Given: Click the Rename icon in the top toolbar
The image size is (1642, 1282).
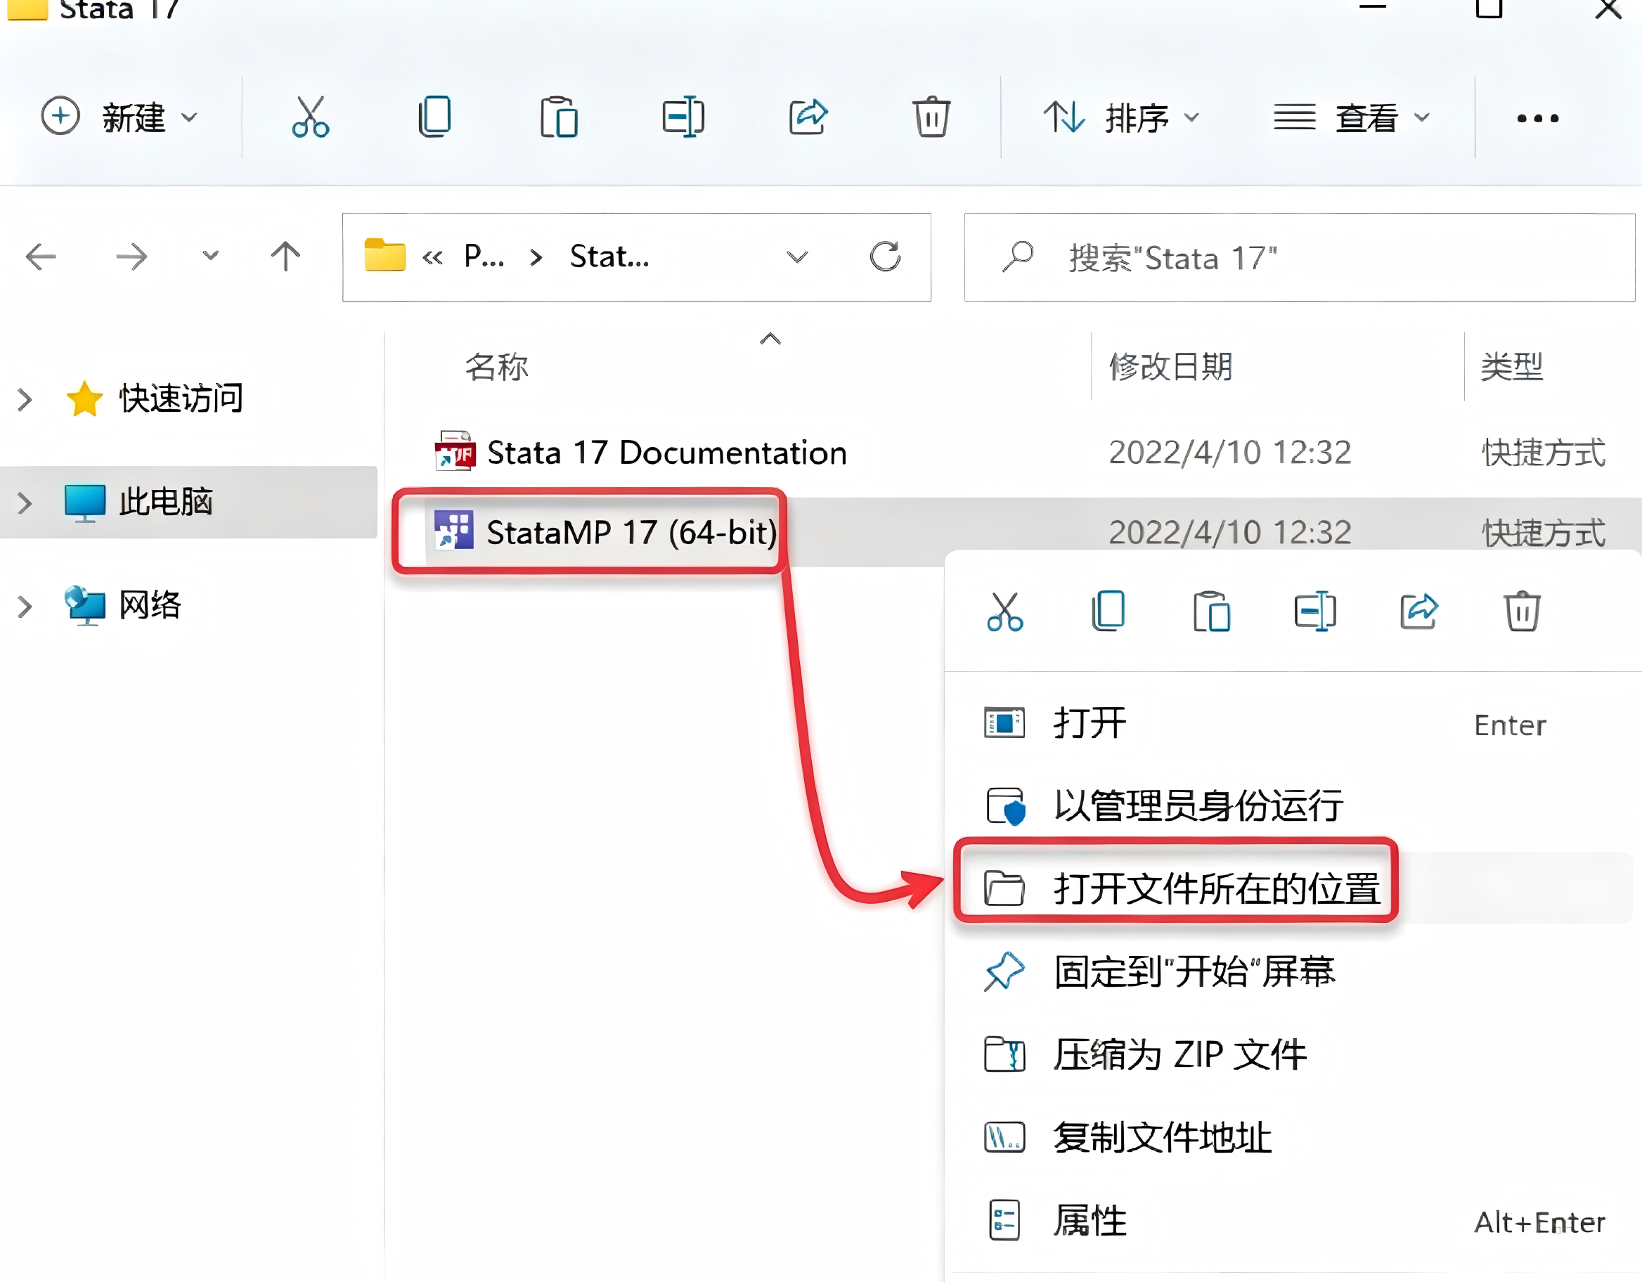Looking at the screenshot, I should pos(683,117).
